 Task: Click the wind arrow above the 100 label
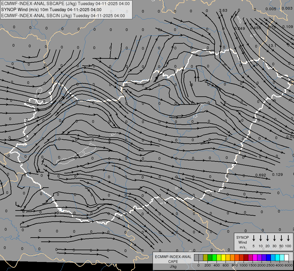pos(288,238)
